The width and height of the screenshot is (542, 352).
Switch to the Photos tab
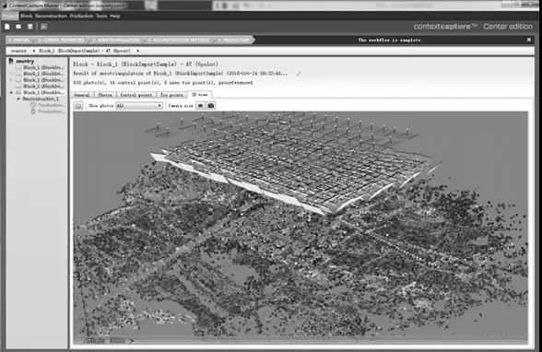105,95
